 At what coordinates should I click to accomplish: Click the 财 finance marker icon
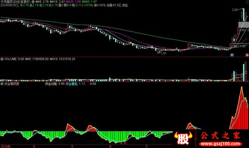pos(232,55)
